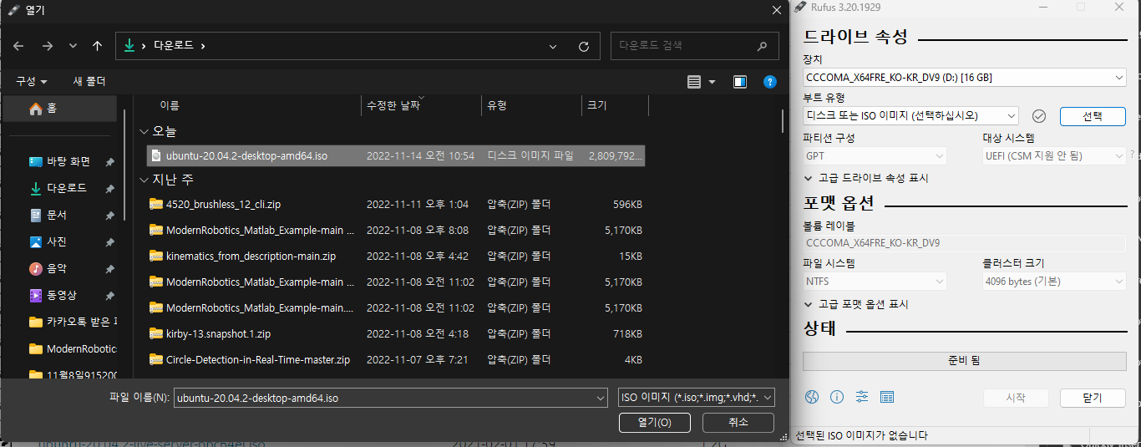Expand 고급 포맷 옵션 표시 in Rufus
The width and height of the screenshot is (1141, 447).
[x=856, y=304]
